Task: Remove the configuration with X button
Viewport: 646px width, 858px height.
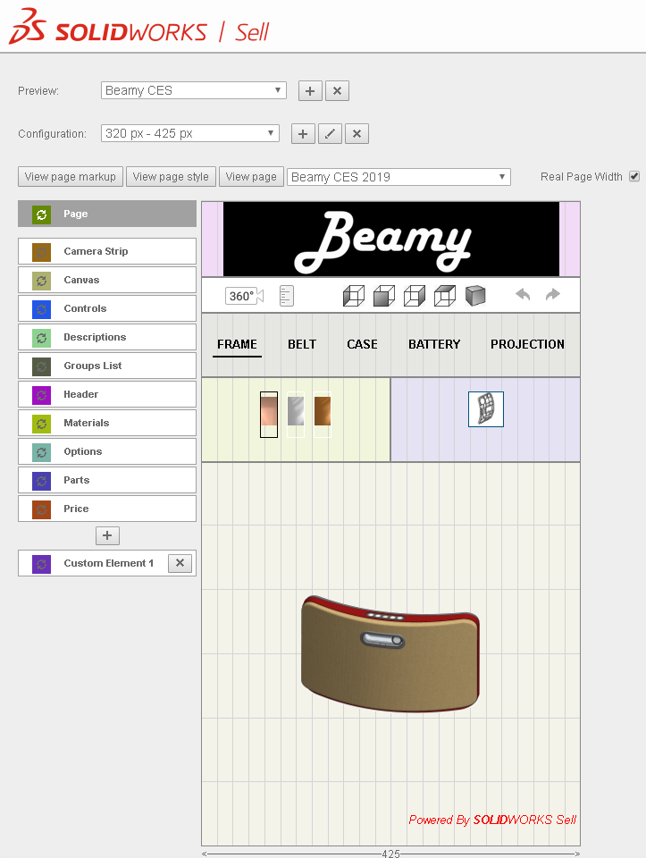Action: point(357,133)
